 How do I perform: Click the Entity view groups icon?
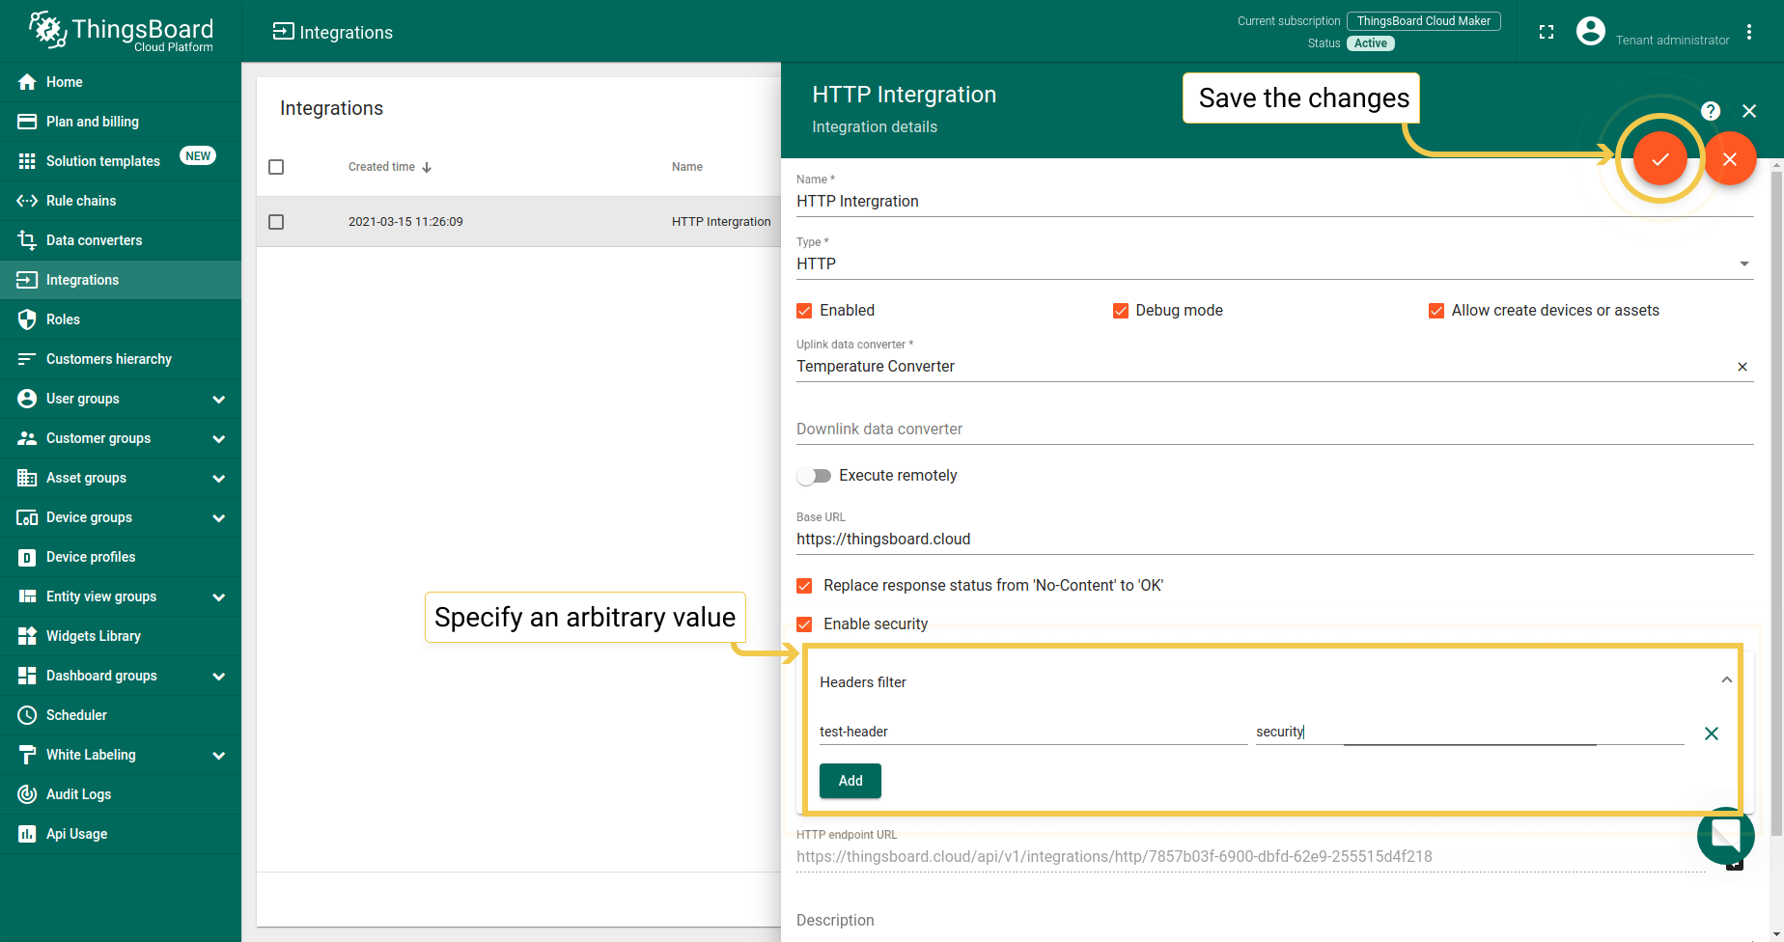27,596
